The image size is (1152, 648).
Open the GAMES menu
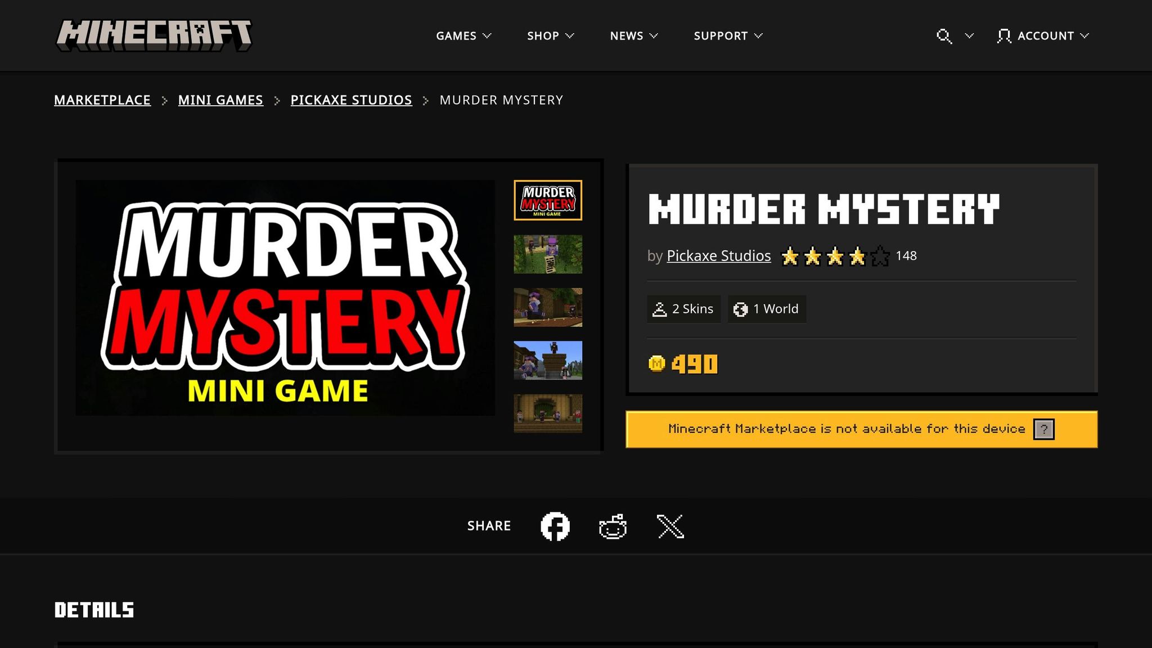click(463, 36)
